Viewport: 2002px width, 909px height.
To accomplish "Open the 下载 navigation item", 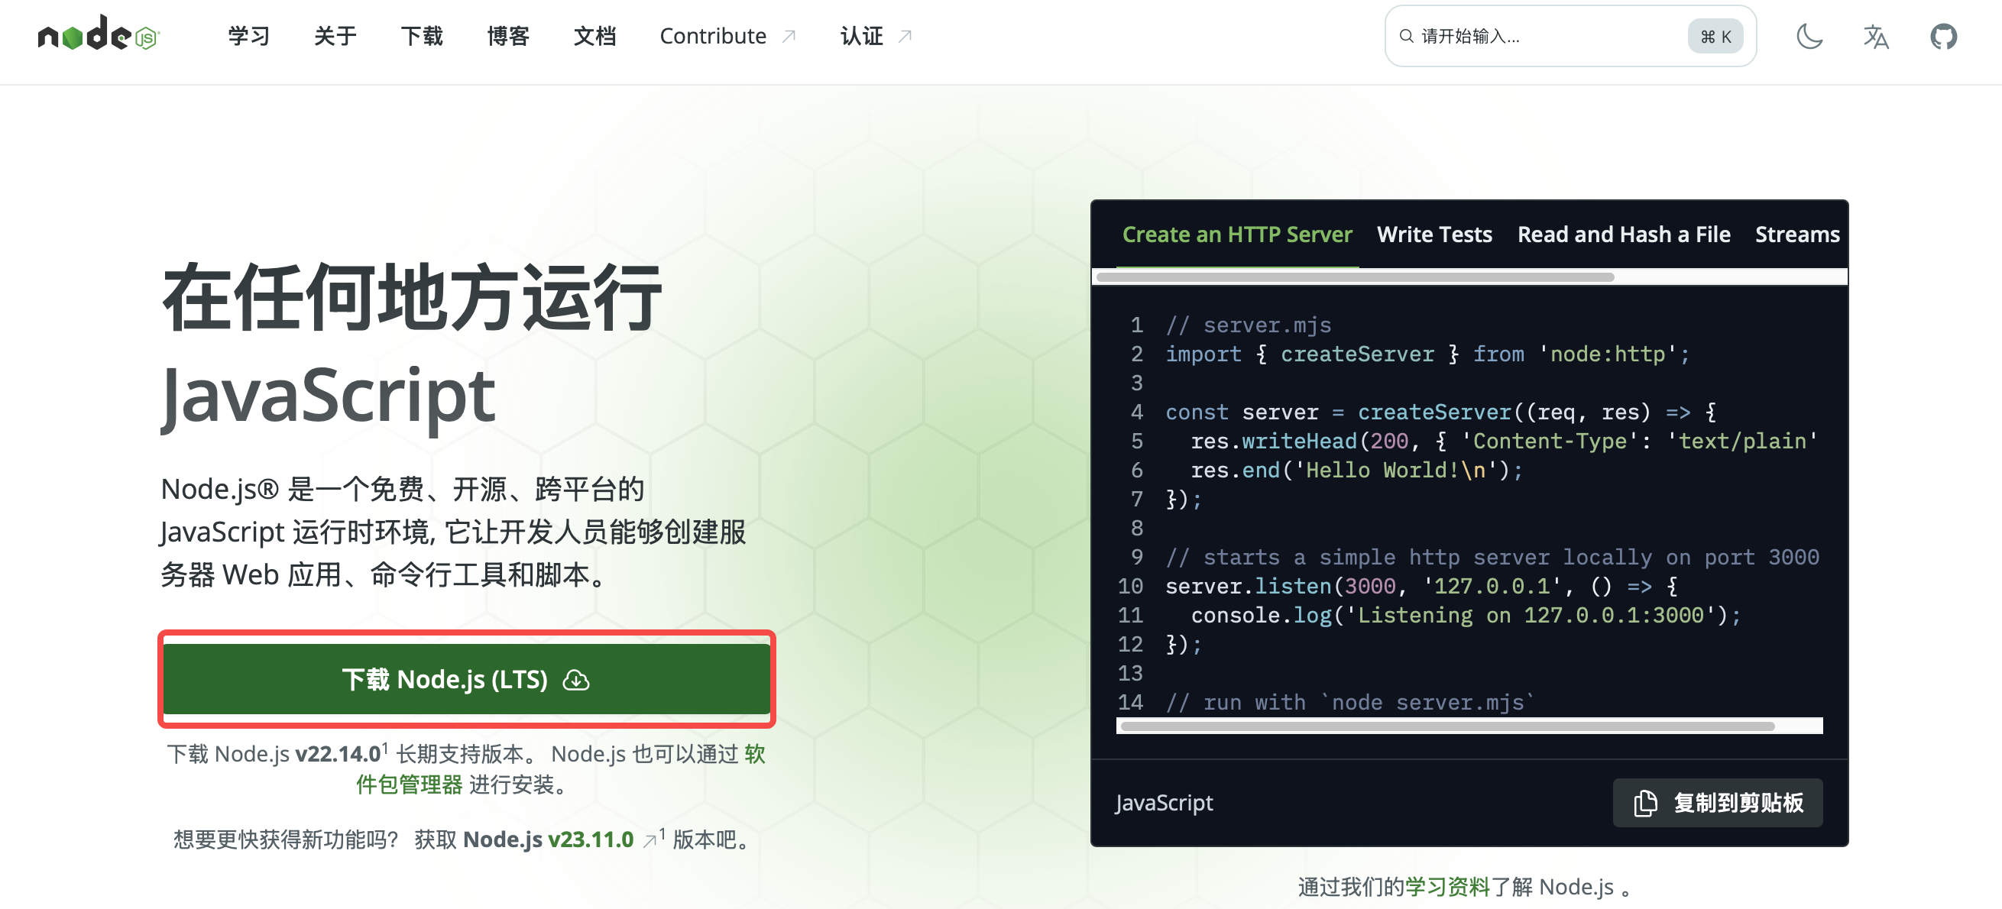I will (x=422, y=36).
